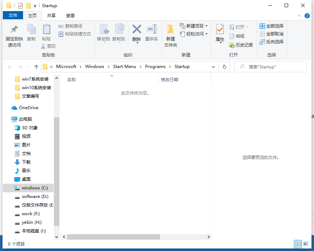
Task: Open Downloads (下载) in navigation pane
Action: pyautogui.click(x=23, y=162)
